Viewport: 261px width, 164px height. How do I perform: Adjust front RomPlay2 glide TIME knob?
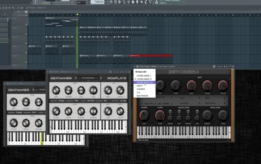108,111
